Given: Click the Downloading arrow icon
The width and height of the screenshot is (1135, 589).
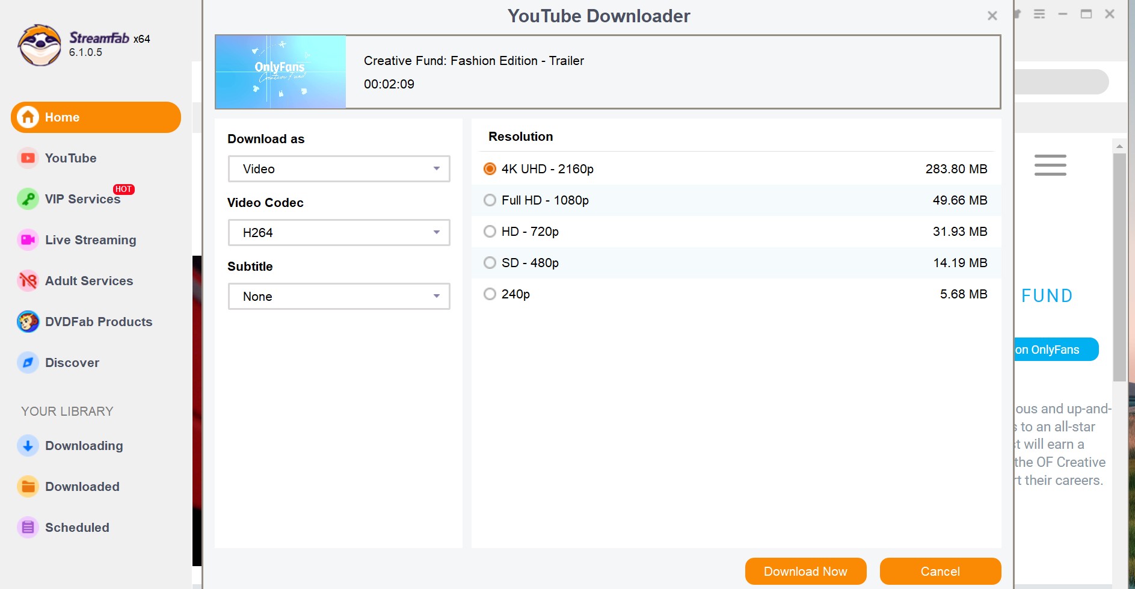Looking at the screenshot, I should pyautogui.click(x=28, y=446).
